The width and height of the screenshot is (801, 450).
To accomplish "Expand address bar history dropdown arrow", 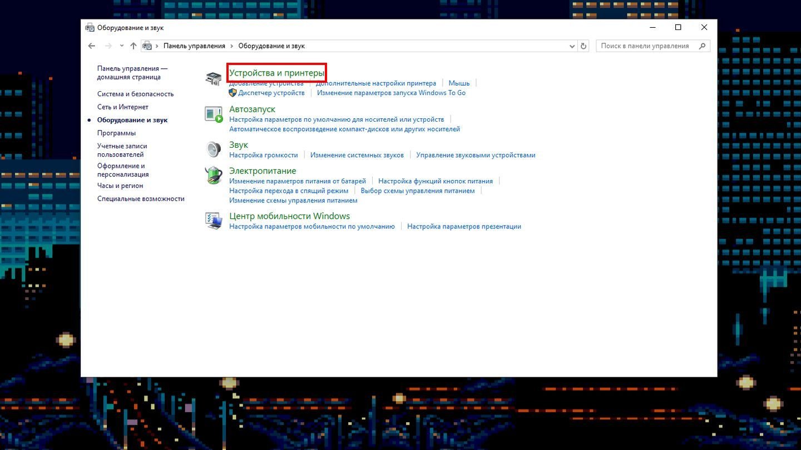I will (x=572, y=46).
